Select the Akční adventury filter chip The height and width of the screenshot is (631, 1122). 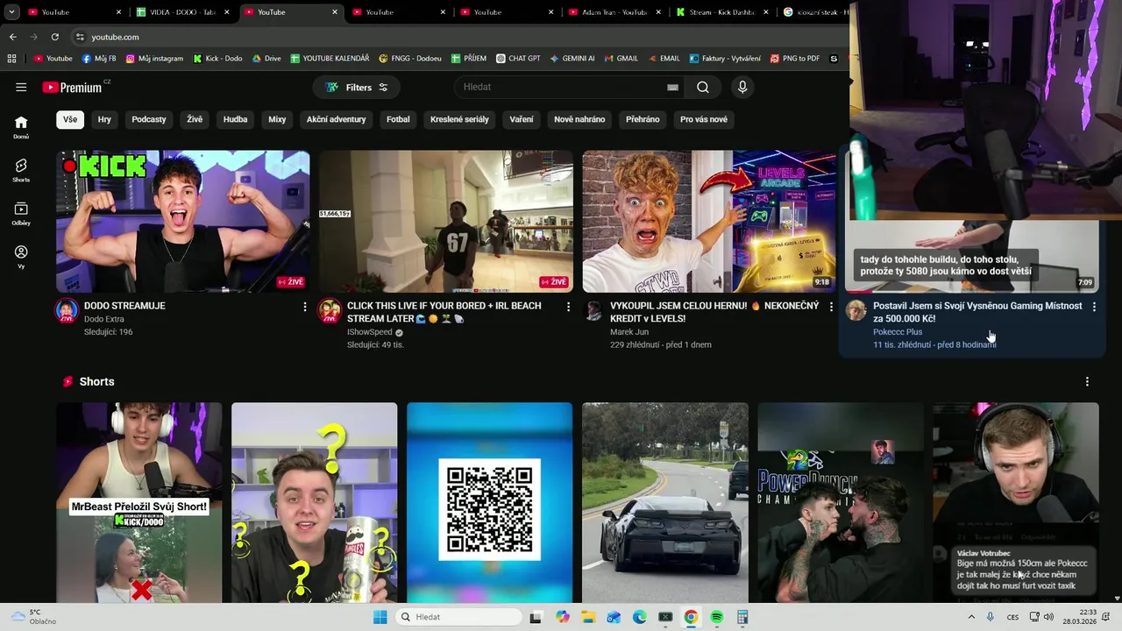[x=337, y=119]
